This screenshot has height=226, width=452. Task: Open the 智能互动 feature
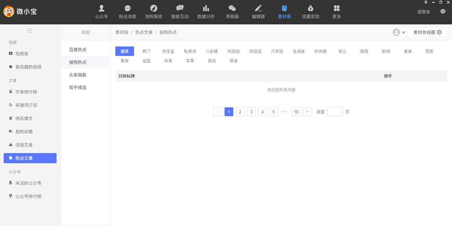pos(180,11)
